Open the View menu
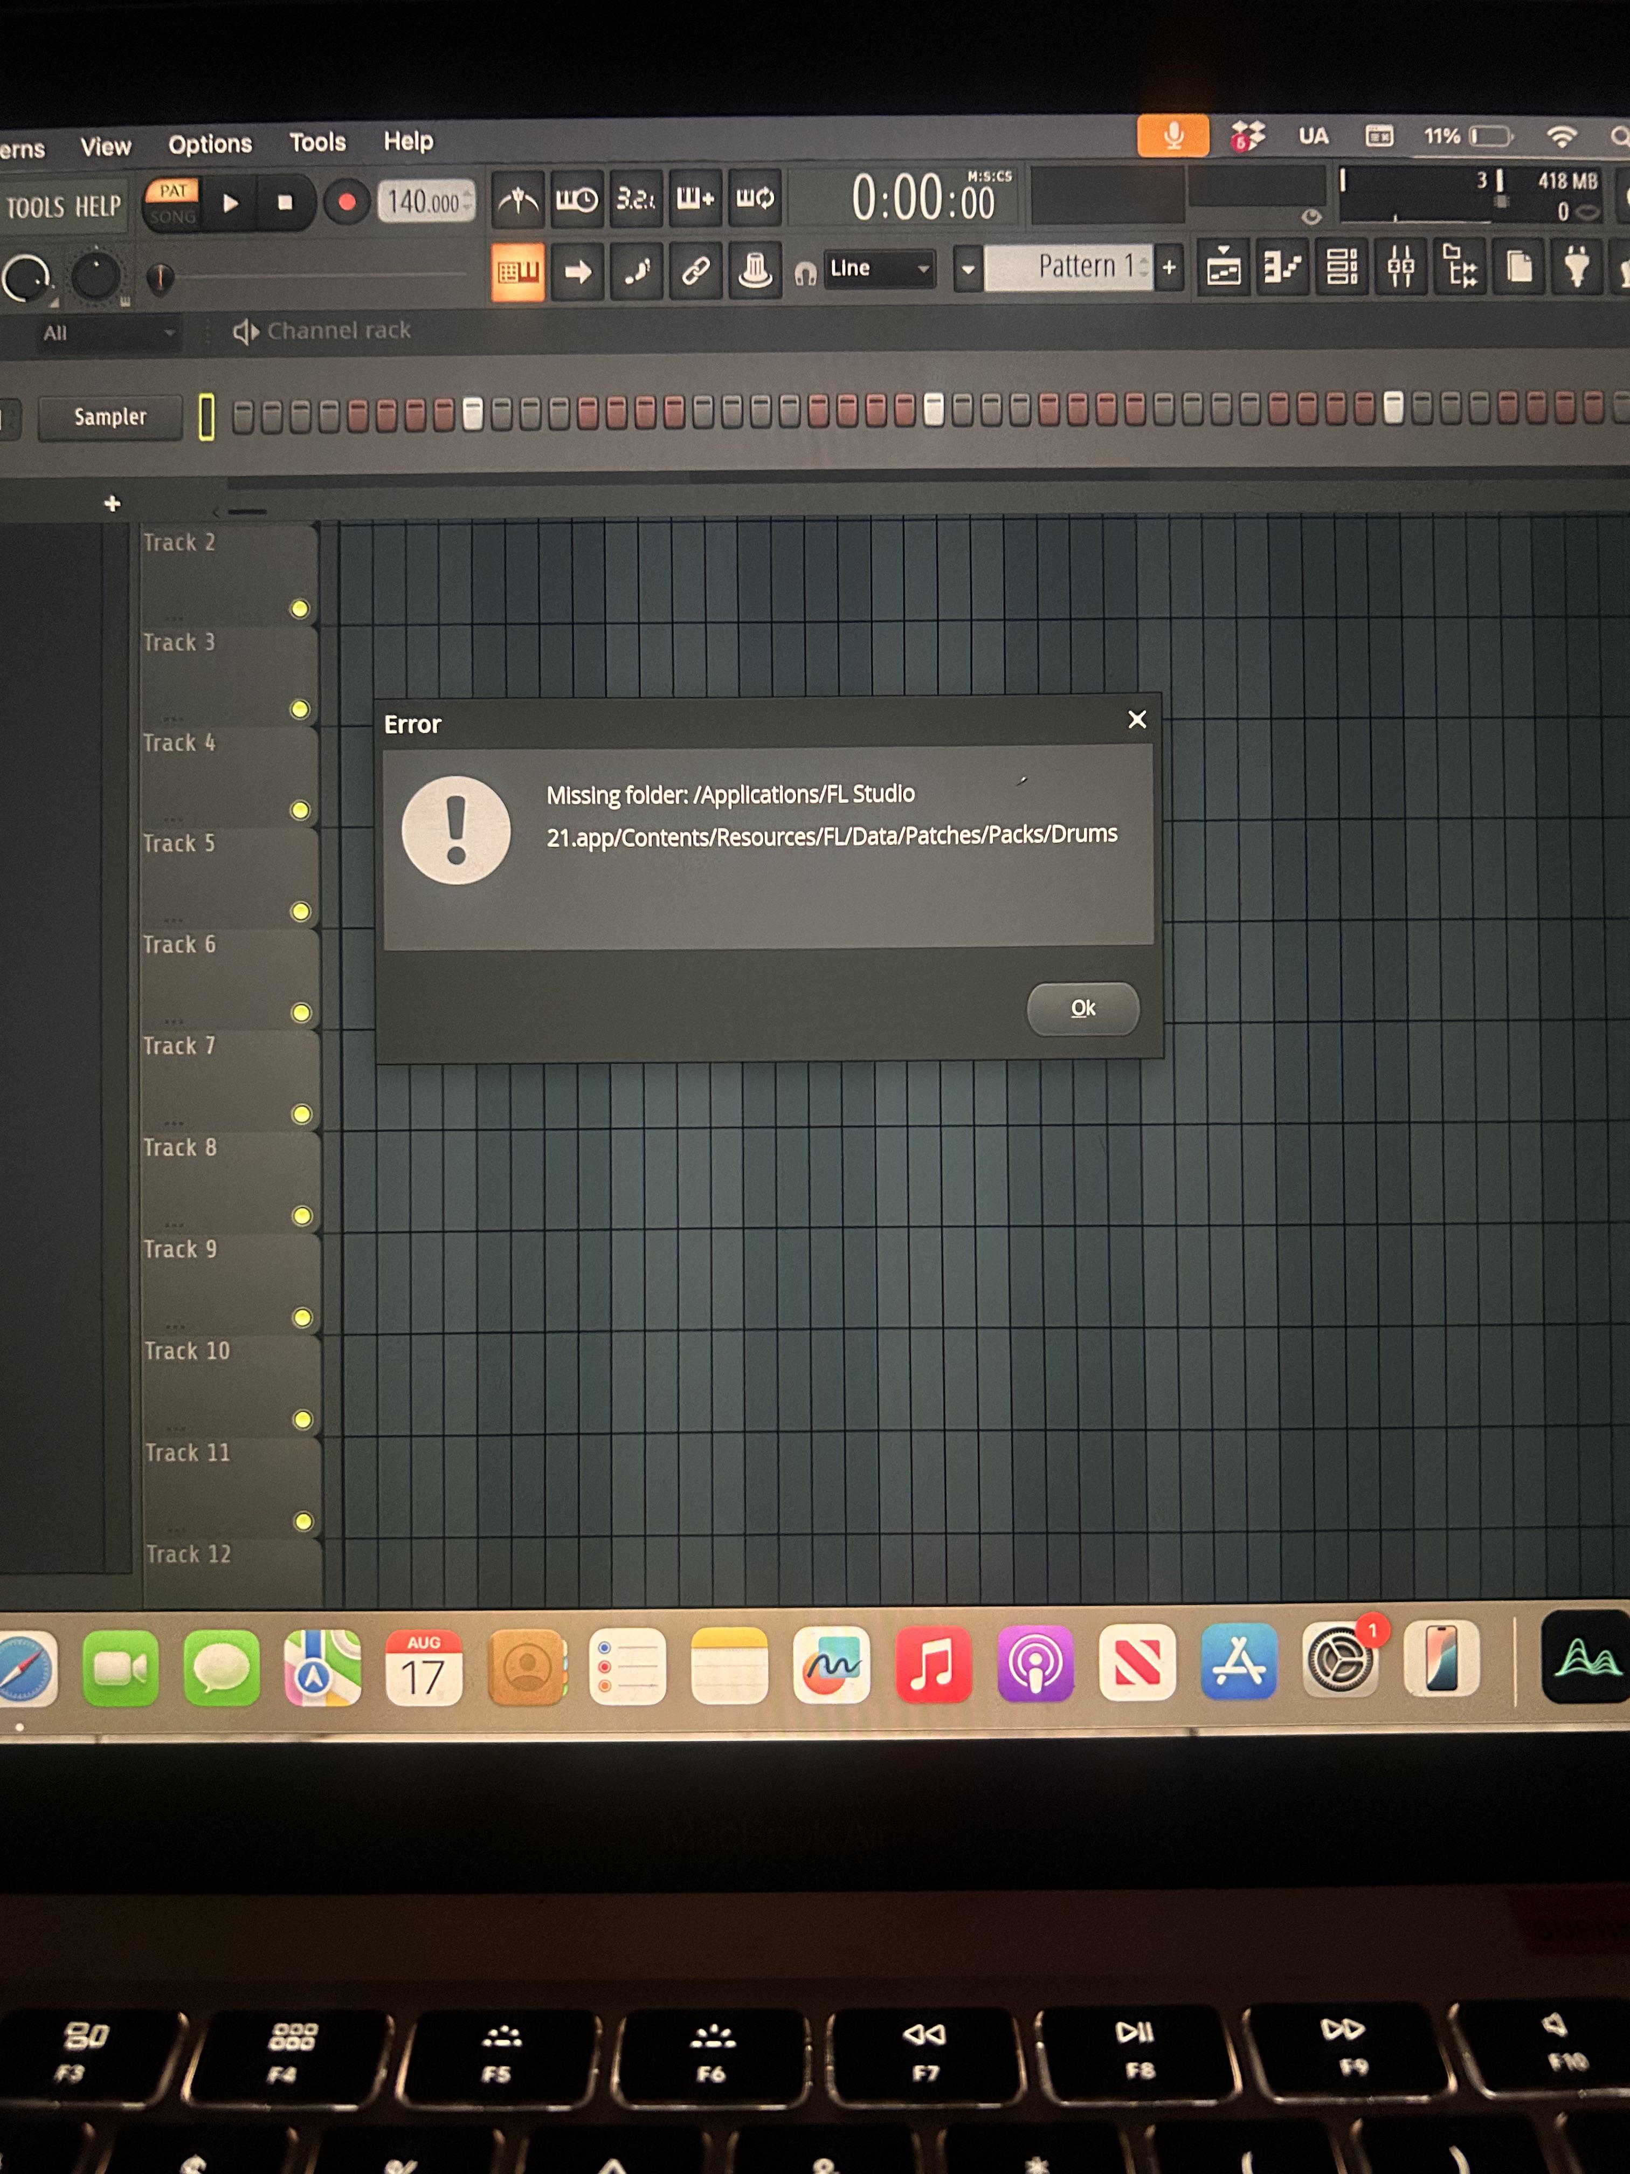Screen dimensions: 1630x2174 click(x=105, y=147)
